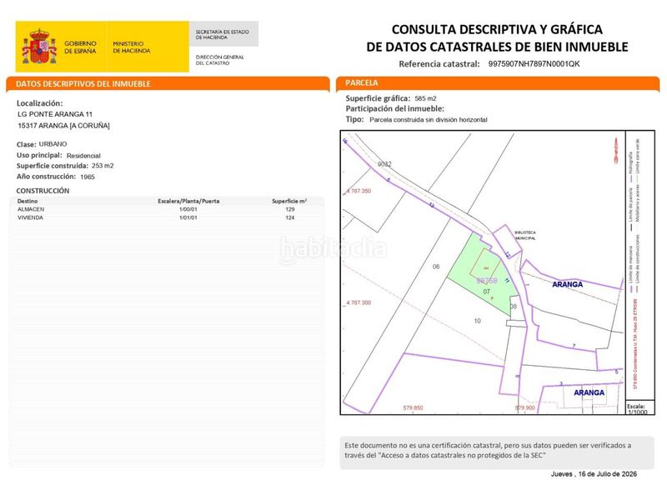Image resolution: width=667 pixels, height=500 pixels.
Task: Click the 'Residencial' main use value
Action: click(83, 156)
